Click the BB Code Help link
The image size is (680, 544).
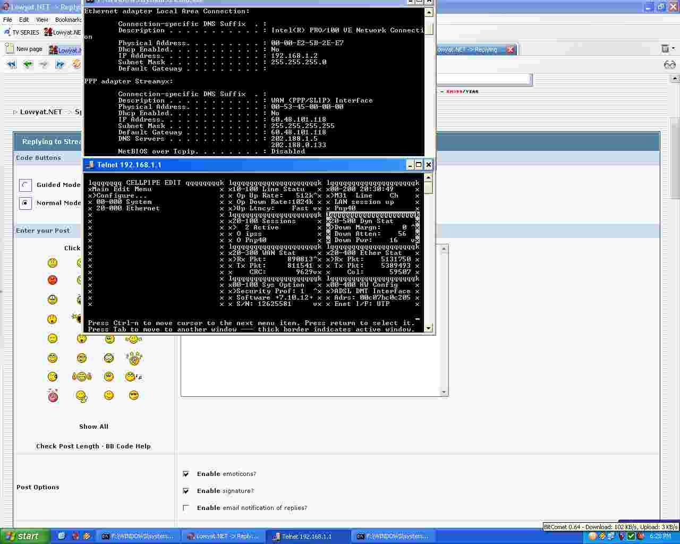(128, 446)
